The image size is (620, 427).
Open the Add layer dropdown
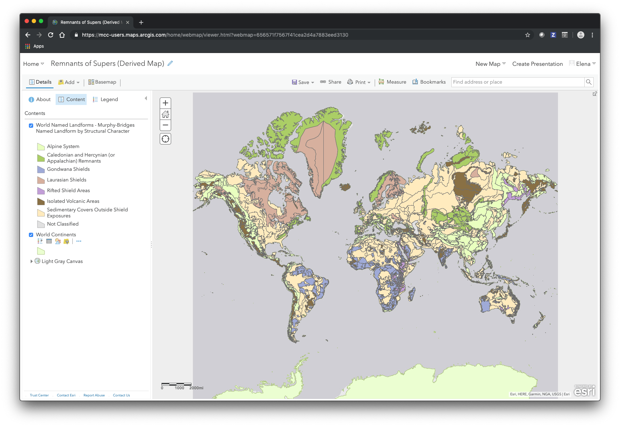69,82
